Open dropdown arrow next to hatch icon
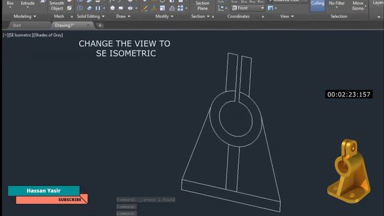This screenshot has width=384, height=216. (x=136, y=8)
